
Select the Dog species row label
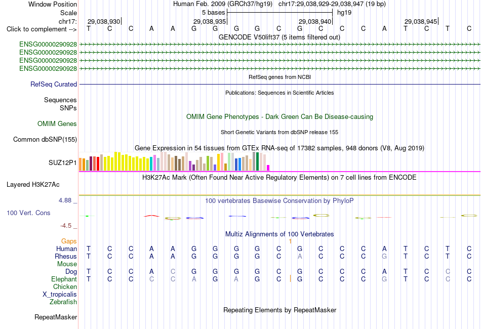click(x=71, y=271)
